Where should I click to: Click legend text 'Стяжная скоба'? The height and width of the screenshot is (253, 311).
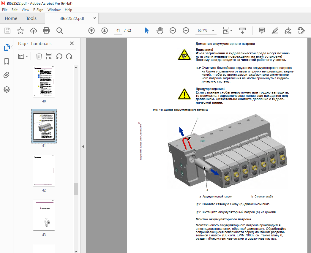(263, 197)
